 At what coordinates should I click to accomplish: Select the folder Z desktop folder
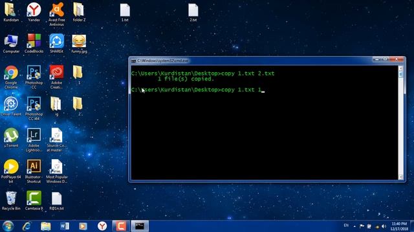(79, 12)
